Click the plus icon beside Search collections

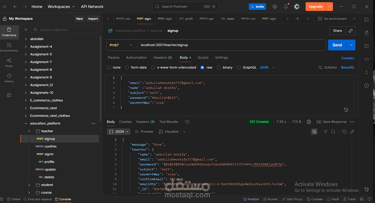coord(26,30)
